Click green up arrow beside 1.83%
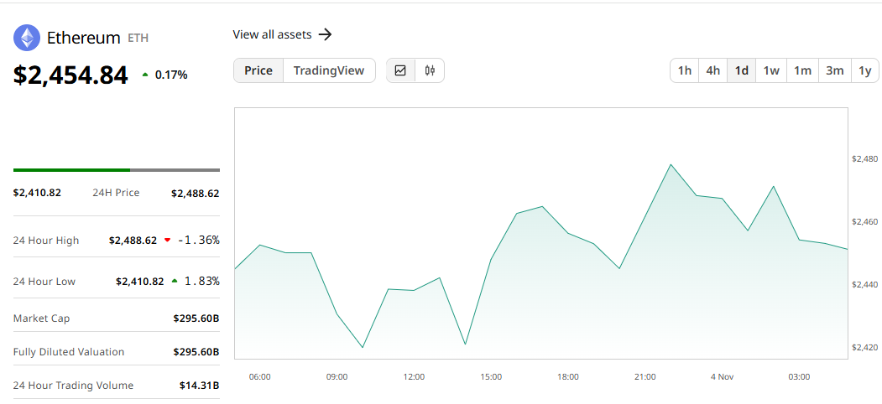This screenshot has width=882, height=404. click(175, 281)
